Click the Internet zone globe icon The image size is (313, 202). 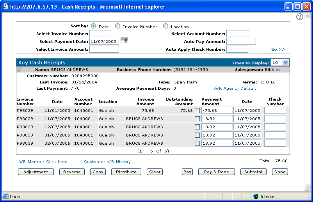(x=256, y=197)
